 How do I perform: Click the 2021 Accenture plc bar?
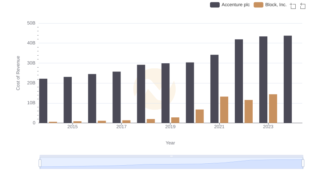pyautogui.click(x=215, y=89)
